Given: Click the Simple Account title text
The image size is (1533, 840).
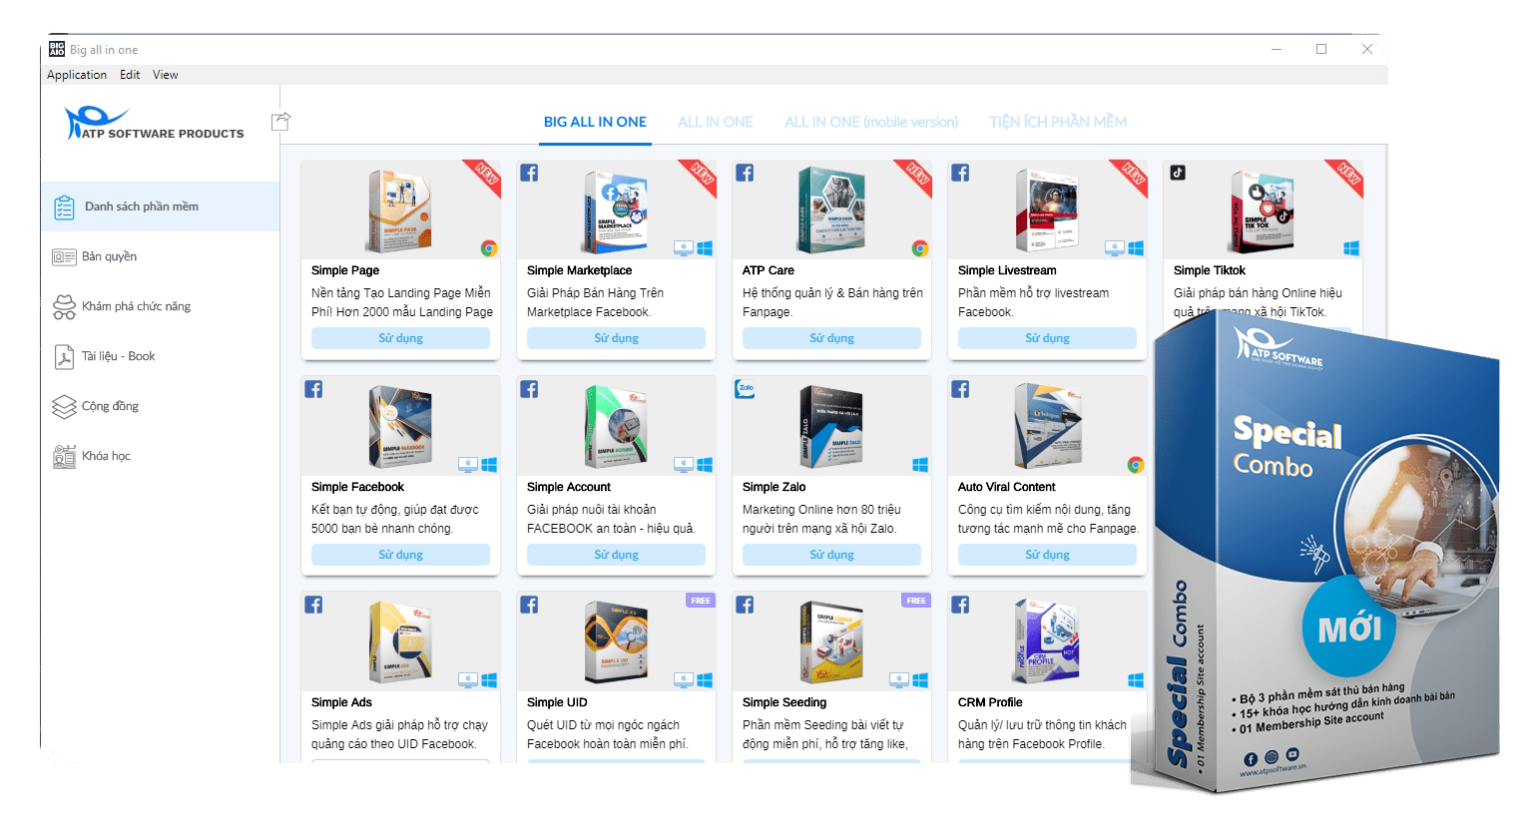Looking at the screenshot, I should 569,487.
